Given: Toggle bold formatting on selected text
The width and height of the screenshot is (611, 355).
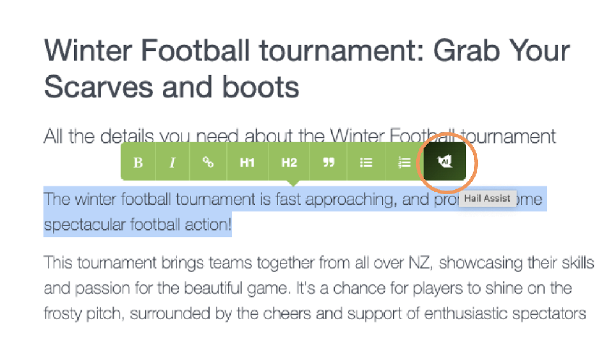Looking at the screenshot, I should (138, 162).
